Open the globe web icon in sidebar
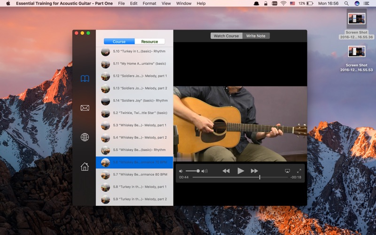 pos(85,137)
